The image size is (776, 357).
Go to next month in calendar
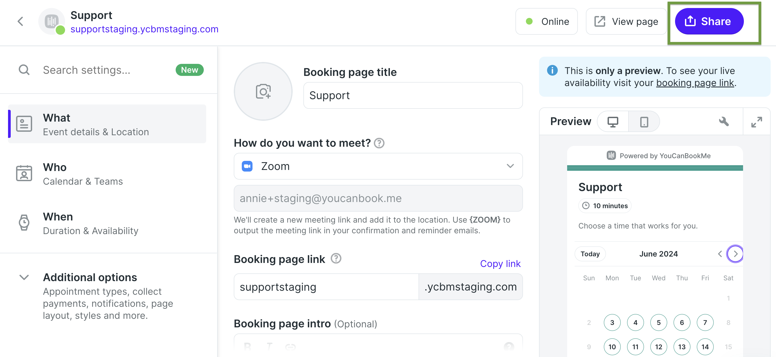point(735,254)
